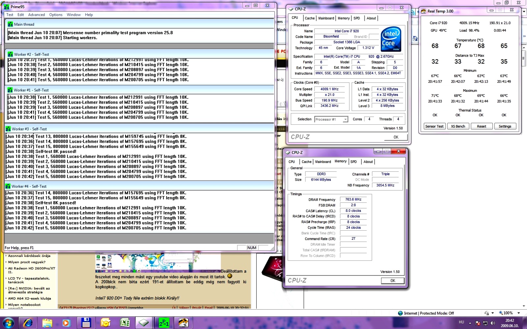Screen dimensions: 527x329
Task: Switch to Mainboard tab in upper CPU-Z
Action: coord(326,18)
